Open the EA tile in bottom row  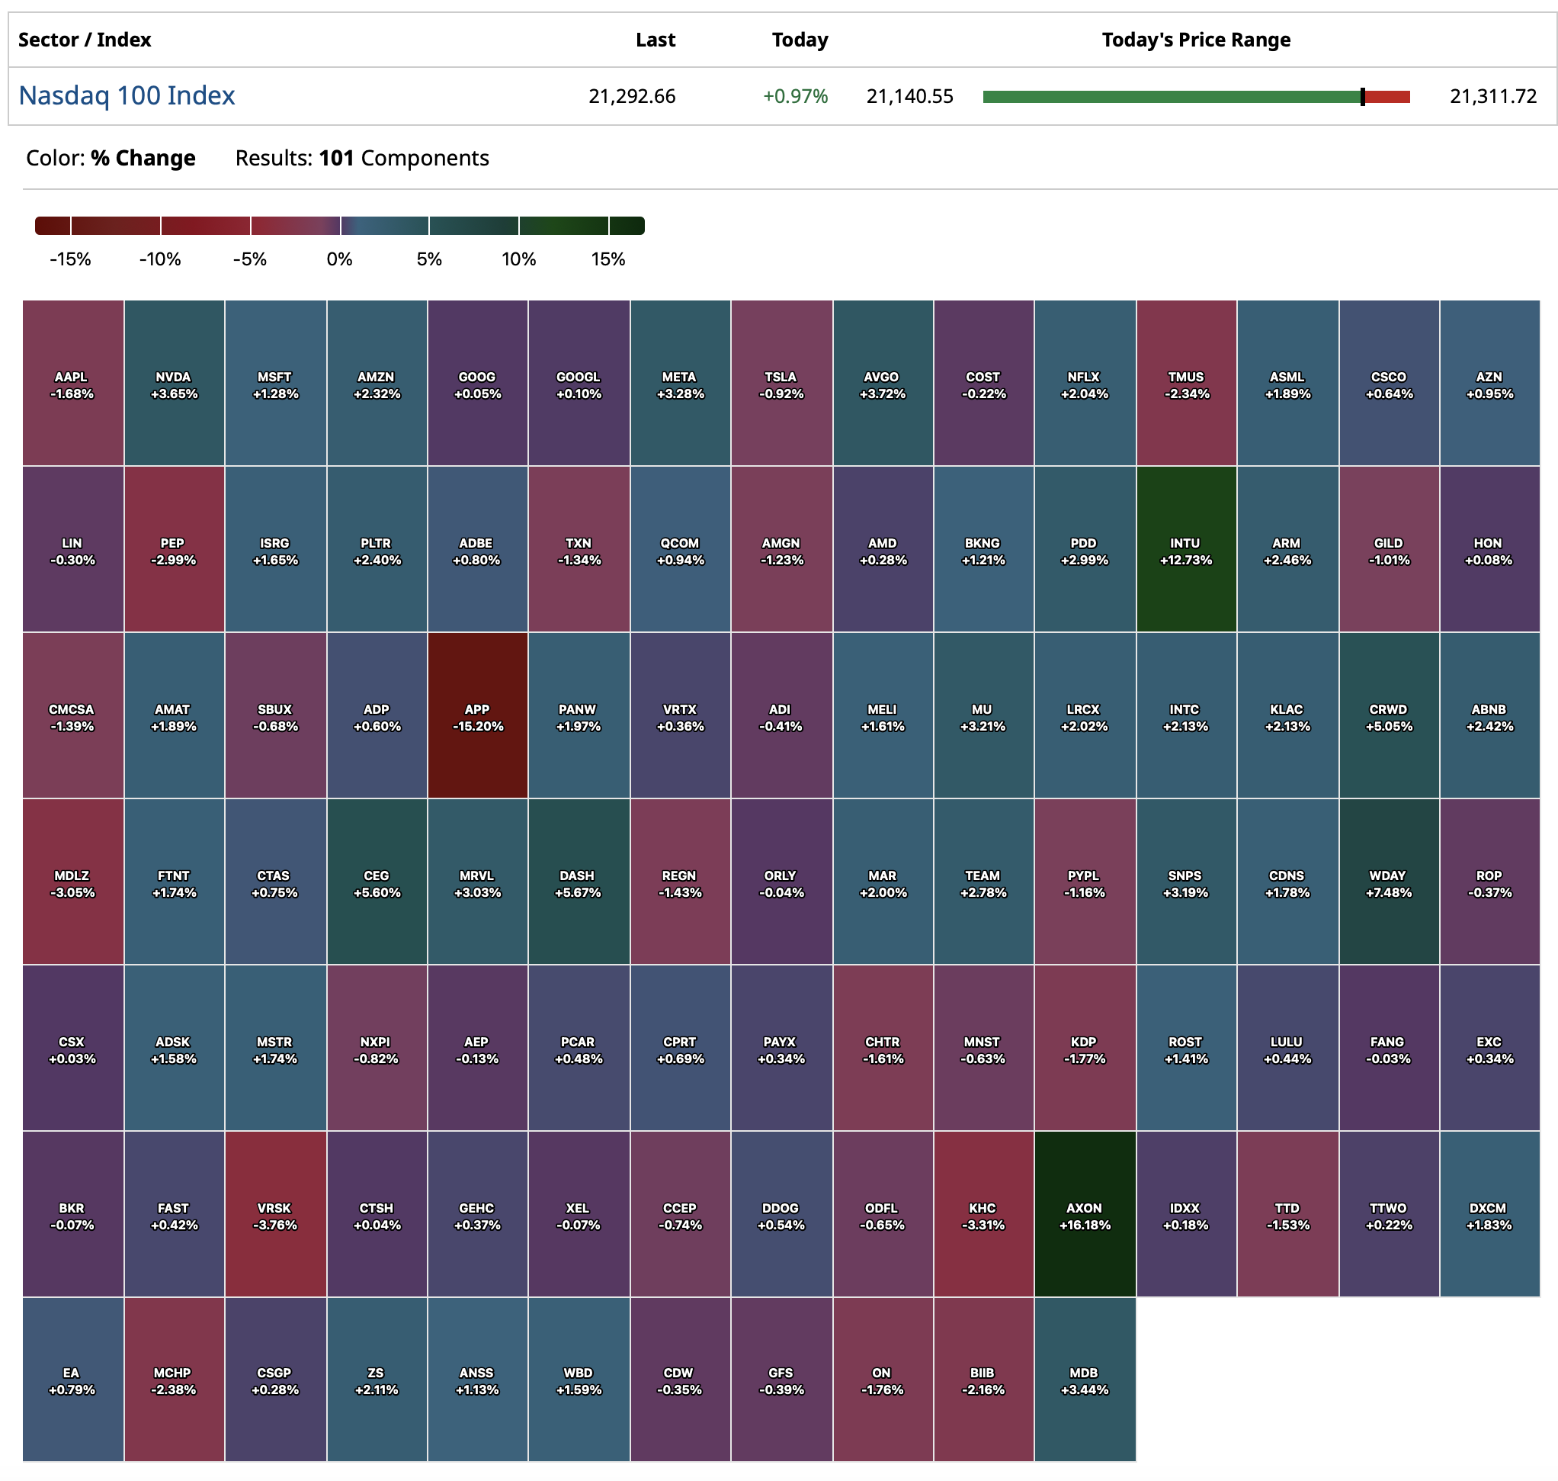pos(72,1378)
